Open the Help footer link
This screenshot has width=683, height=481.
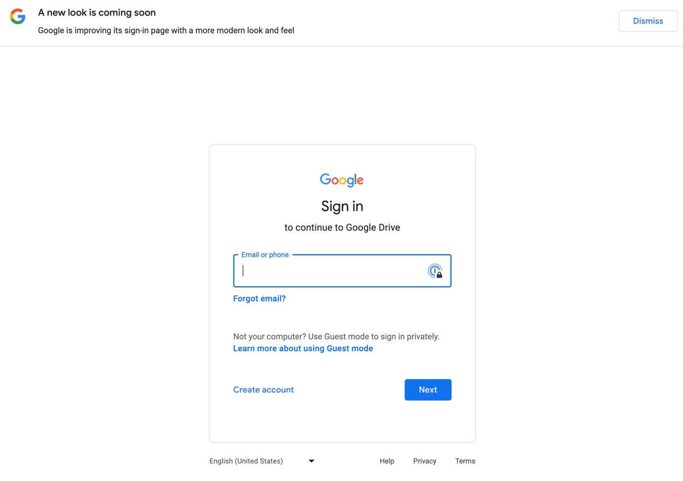click(x=387, y=461)
